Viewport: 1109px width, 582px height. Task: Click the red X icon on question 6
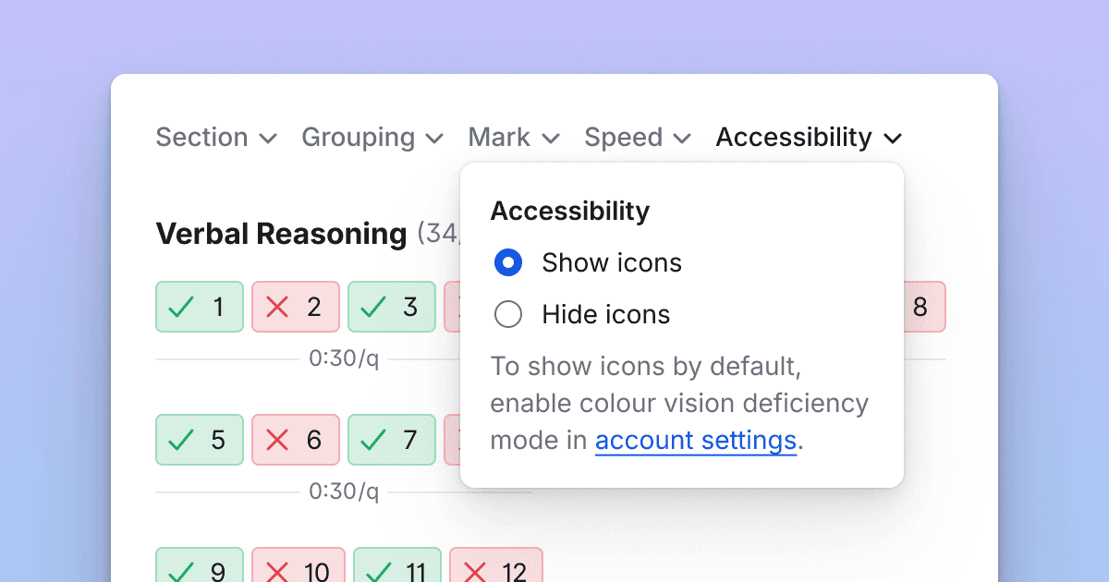[278, 441]
